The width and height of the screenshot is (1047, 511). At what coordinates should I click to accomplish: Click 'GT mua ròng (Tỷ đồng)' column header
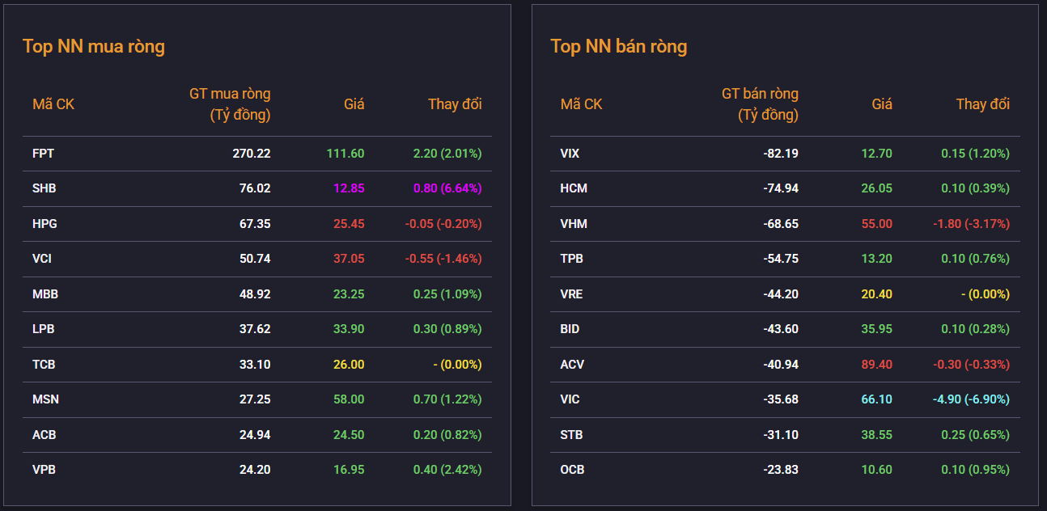(x=230, y=104)
